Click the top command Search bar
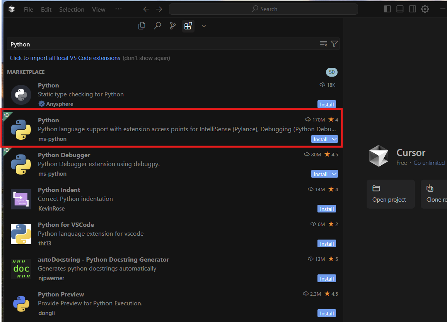447x322 pixels. point(263,9)
